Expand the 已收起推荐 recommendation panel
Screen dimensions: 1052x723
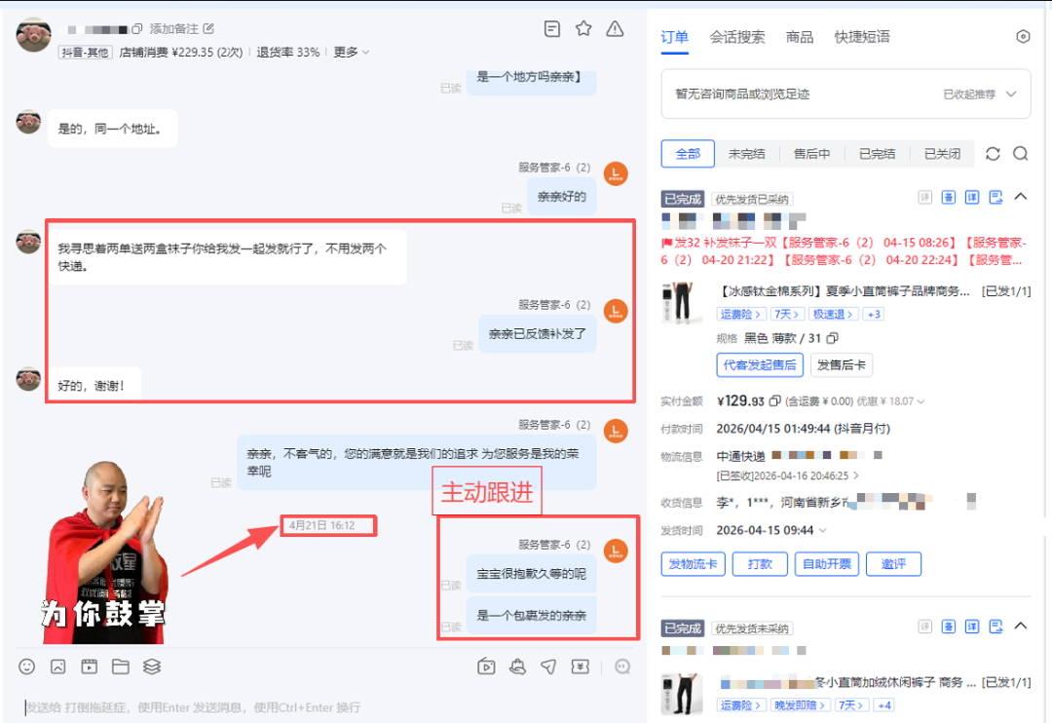coord(980,94)
